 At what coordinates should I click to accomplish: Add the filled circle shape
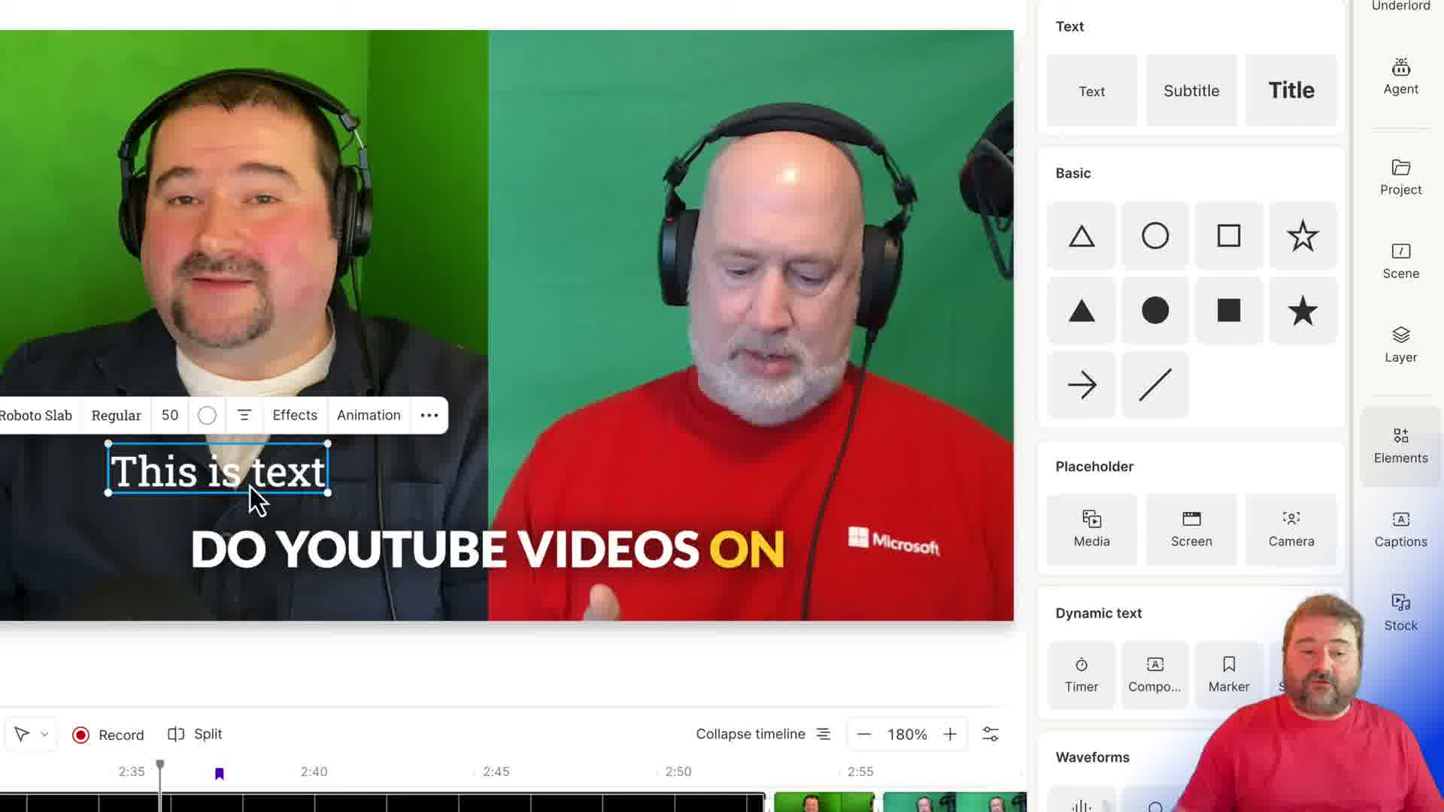(1154, 311)
